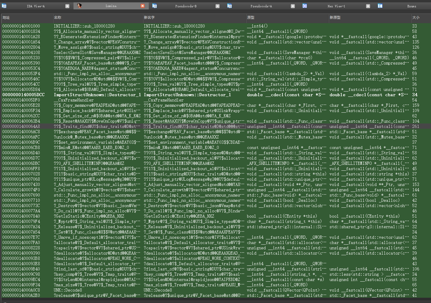This screenshot has width=431, height=303.
Task: Click the Pseudocode-B tab icon
Action: [x=155, y=6]
